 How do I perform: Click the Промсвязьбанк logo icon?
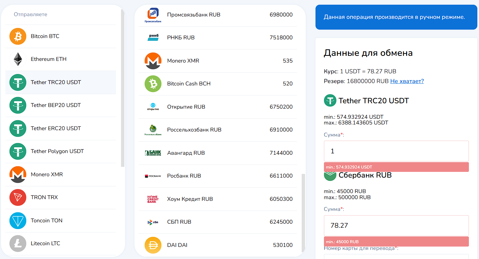tap(153, 15)
